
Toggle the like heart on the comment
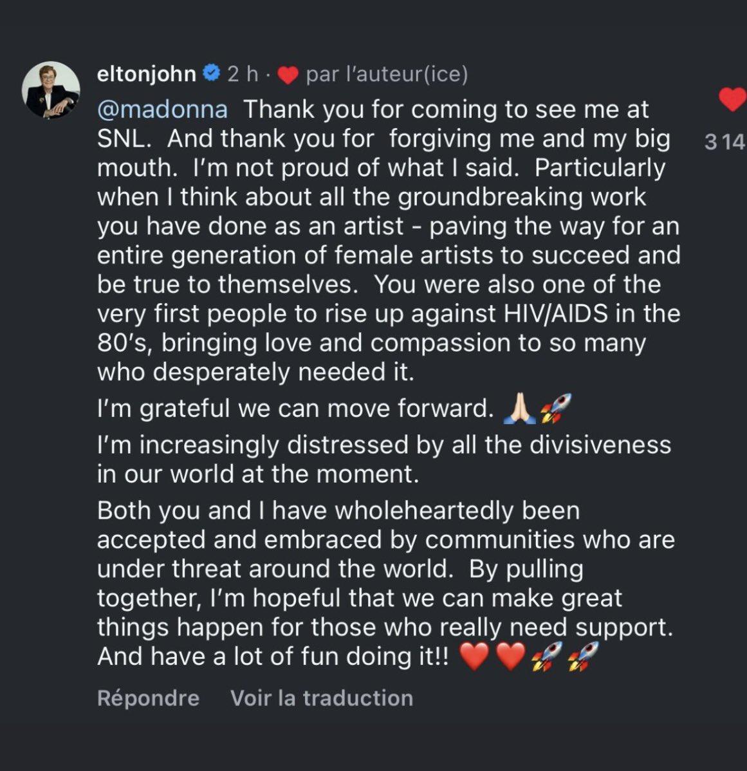[731, 100]
